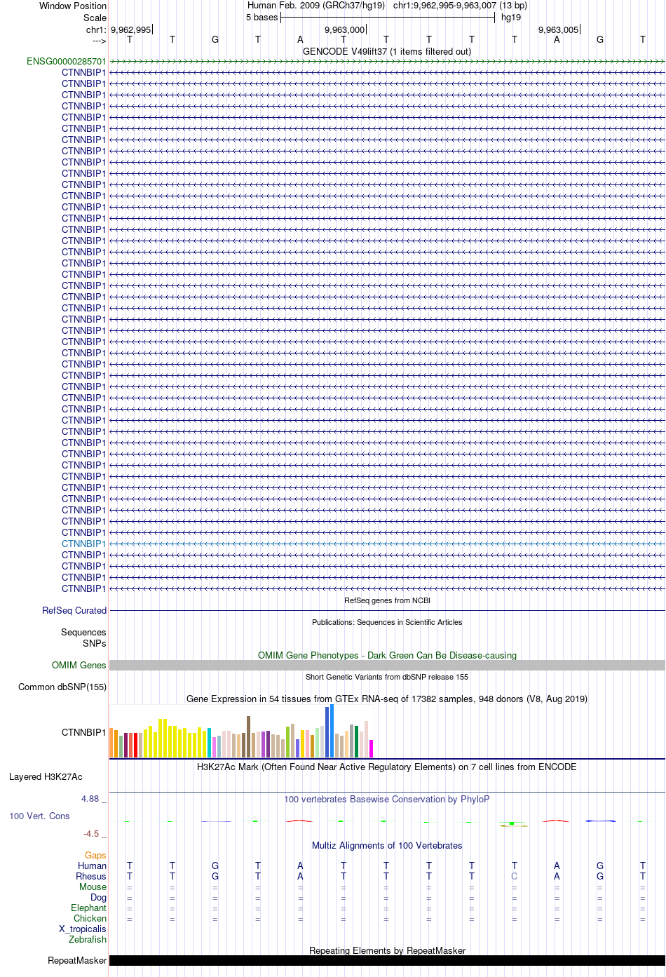This screenshot has height=977, width=666.
Task: Click the 9,963,005 position marker
Action: click(559, 29)
